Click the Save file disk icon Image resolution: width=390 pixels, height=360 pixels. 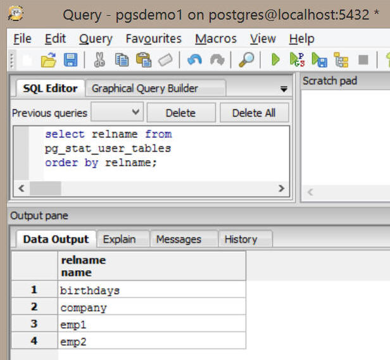click(70, 60)
